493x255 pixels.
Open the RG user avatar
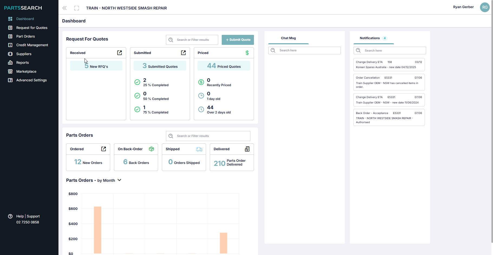(x=485, y=7)
